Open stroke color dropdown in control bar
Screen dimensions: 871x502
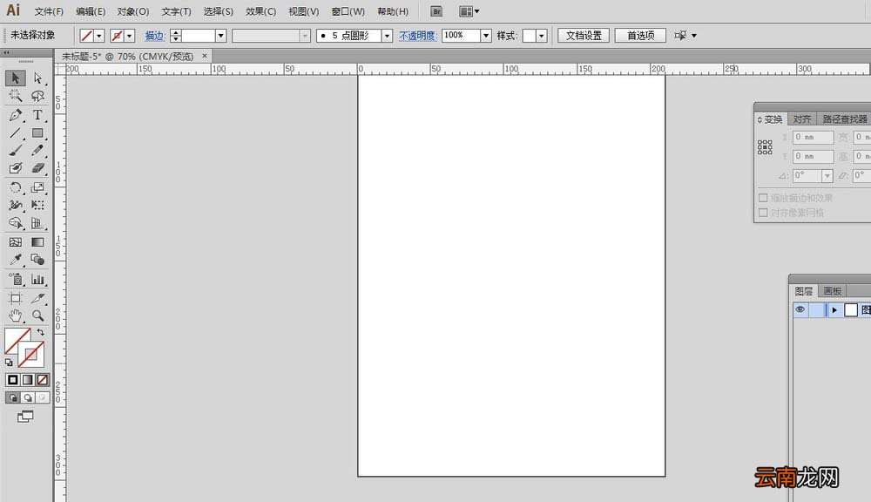click(x=130, y=36)
